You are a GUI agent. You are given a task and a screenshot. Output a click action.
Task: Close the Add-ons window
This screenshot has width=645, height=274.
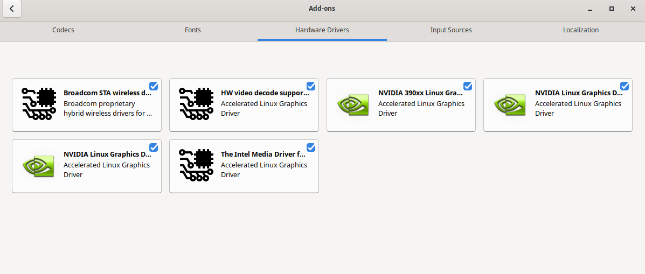[x=633, y=9]
